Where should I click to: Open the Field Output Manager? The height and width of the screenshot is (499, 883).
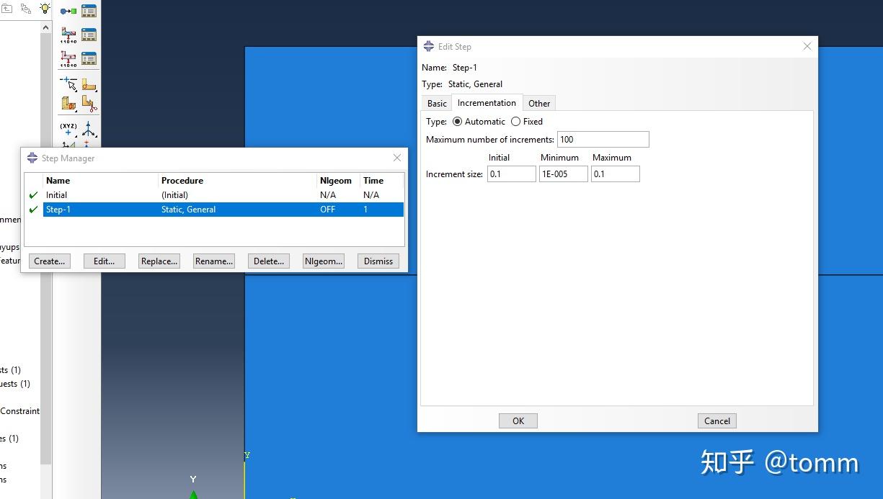(88, 34)
